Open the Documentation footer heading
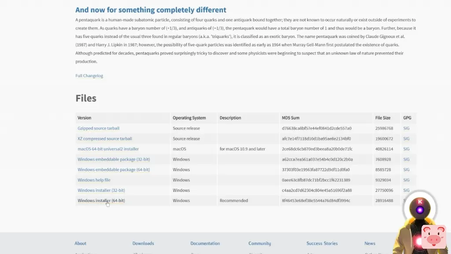This screenshot has height=254, width=451. pyautogui.click(x=205, y=243)
